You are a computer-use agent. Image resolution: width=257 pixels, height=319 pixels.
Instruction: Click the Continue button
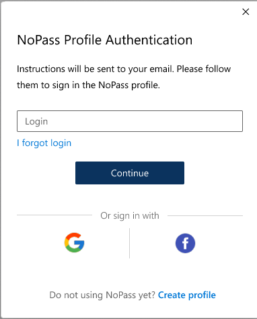click(130, 173)
